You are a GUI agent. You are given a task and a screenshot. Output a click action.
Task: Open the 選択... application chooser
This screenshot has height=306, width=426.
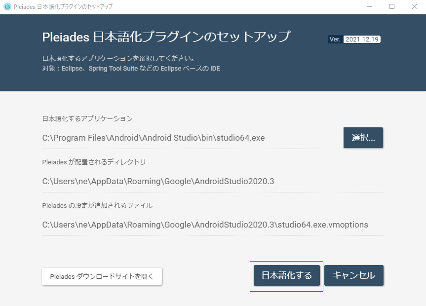363,138
